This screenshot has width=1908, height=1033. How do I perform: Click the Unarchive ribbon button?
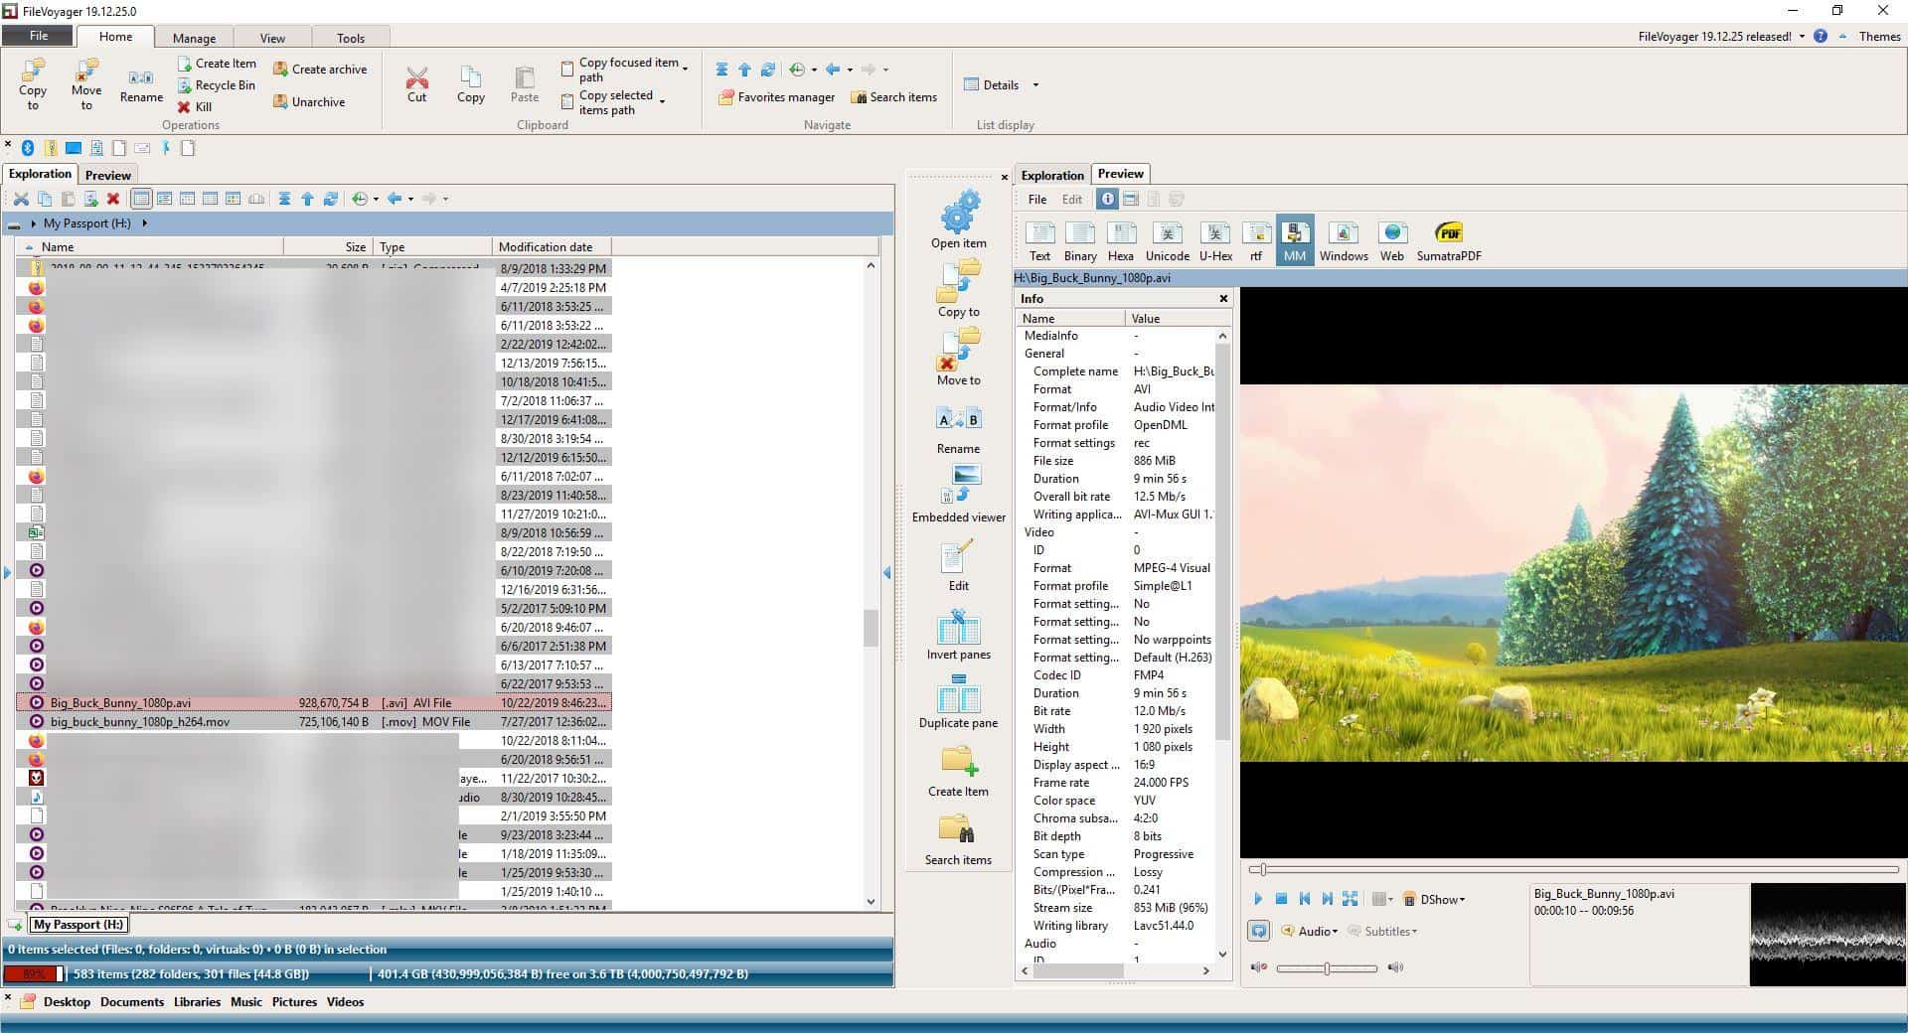(309, 102)
